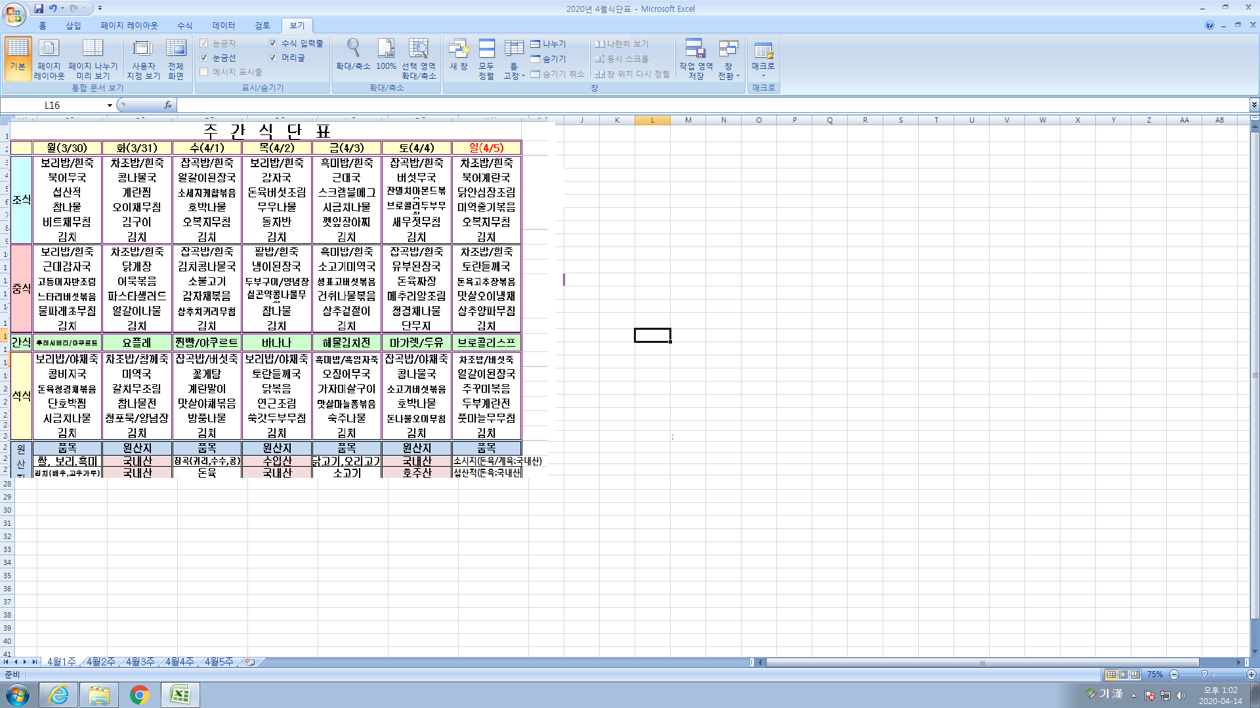Toggle the 눈금선 gridlines checkbox
Image resolution: width=1260 pixels, height=708 pixels.
[x=204, y=58]
